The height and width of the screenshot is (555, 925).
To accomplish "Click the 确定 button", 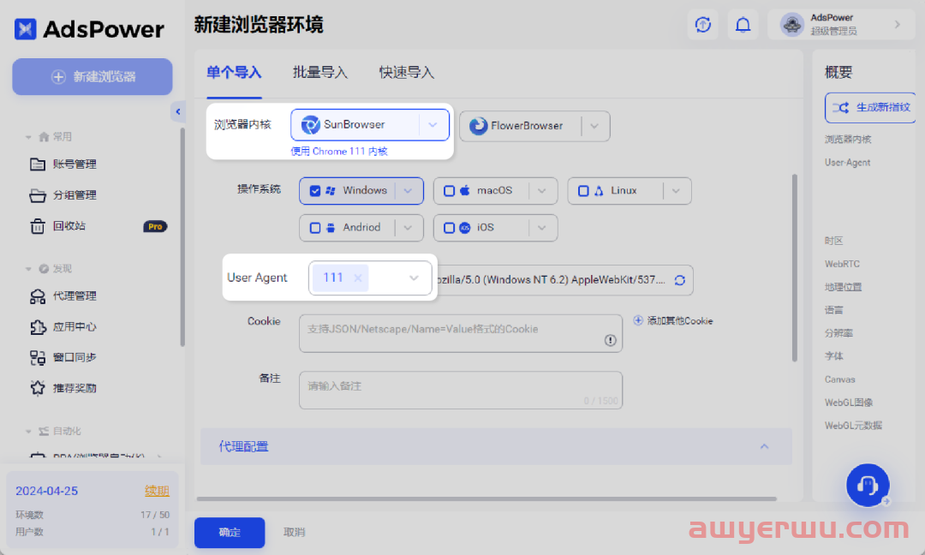I will click(230, 533).
